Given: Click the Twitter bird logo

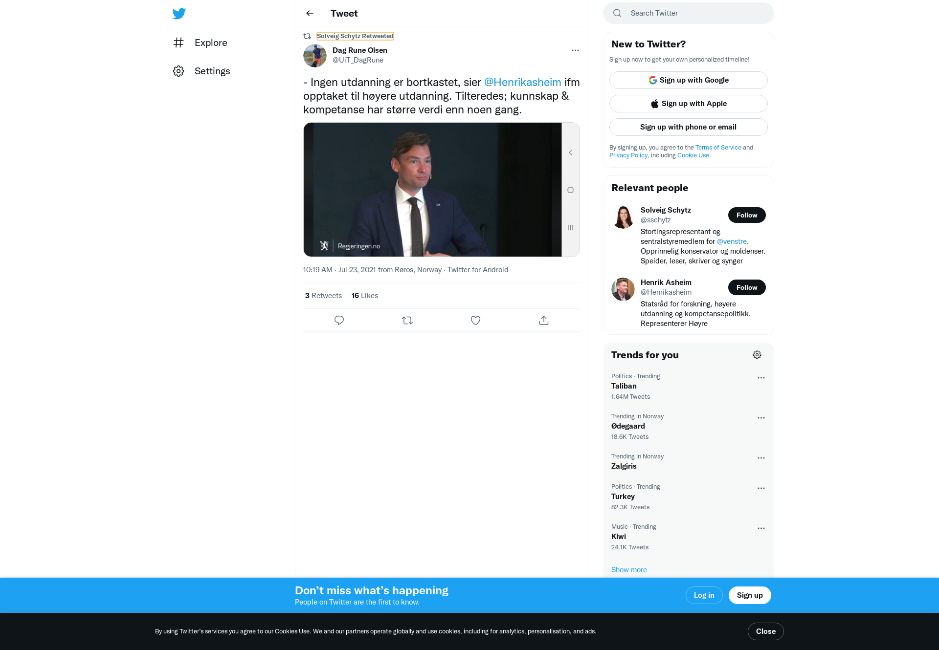Looking at the screenshot, I should point(179,14).
